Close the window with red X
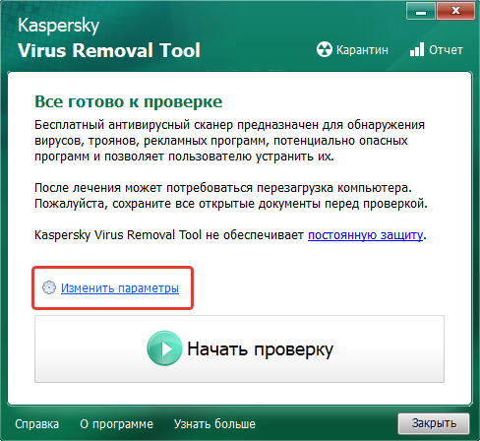The image size is (480, 441). click(x=455, y=12)
